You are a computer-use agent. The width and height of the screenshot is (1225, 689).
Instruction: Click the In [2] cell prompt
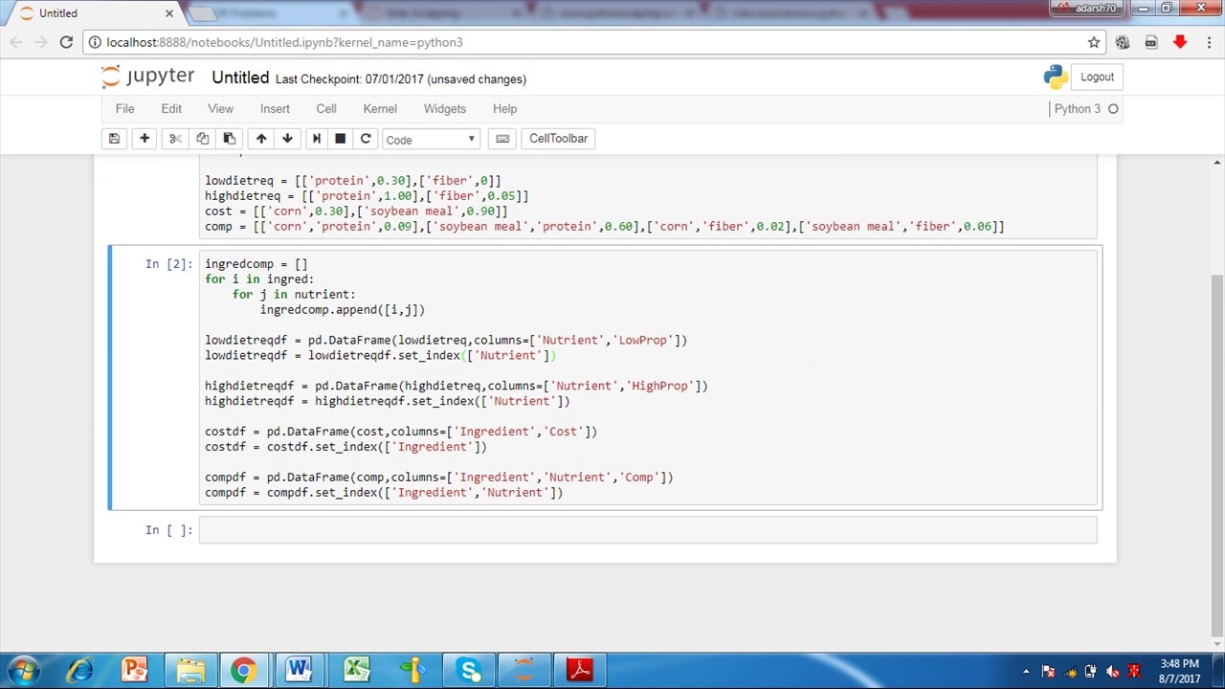168,264
